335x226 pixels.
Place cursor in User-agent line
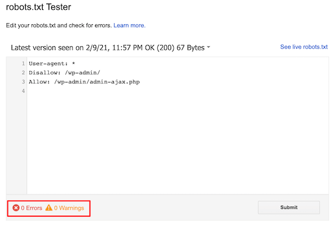point(52,63)
